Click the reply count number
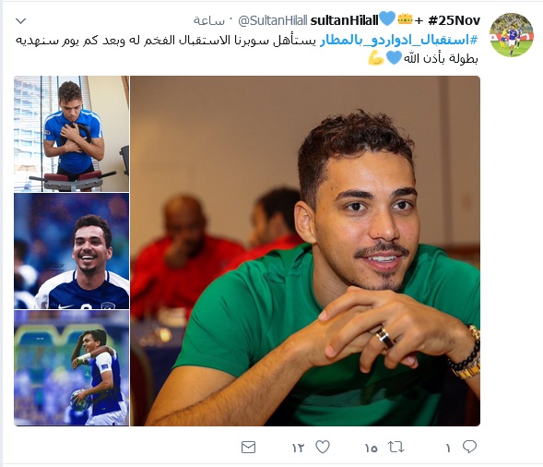This screenshot has height=467, width=543. (x=448, y=449)
